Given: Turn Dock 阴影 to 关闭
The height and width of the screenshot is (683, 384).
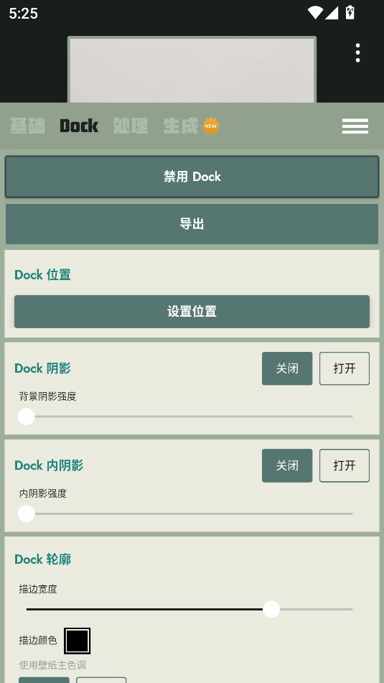Looking at the screenshot, I should coord(287,368).
